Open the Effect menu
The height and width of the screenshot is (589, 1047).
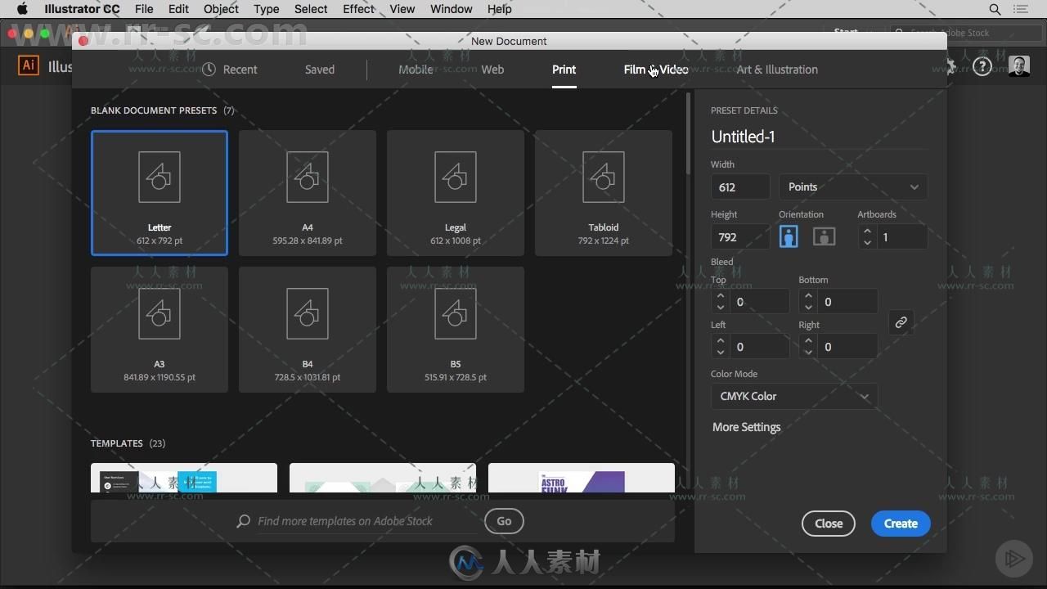pos(358,9)
